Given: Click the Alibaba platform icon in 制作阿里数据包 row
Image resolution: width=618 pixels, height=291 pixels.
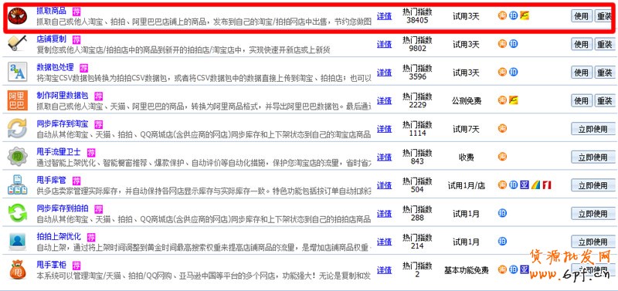Looking at the screenshot, I should (x=513, y=100).
